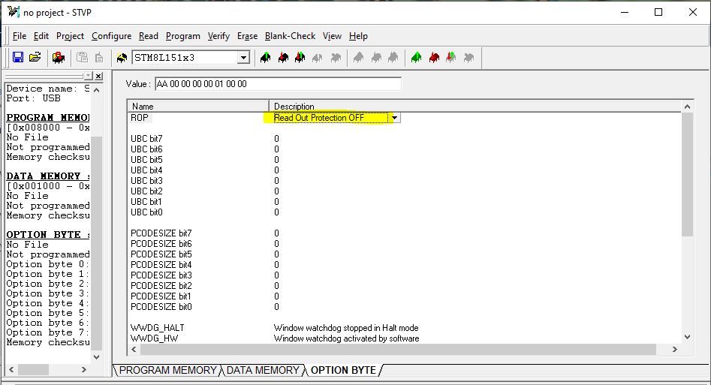Open the Blank-Check menu

(290, 36)
